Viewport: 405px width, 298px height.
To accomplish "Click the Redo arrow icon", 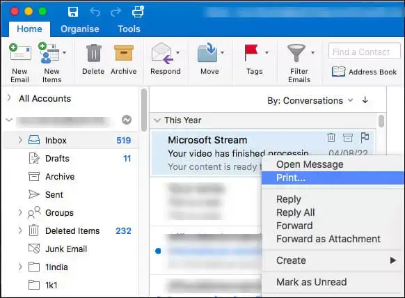I will pyautogui.click(x=116, y=12).
